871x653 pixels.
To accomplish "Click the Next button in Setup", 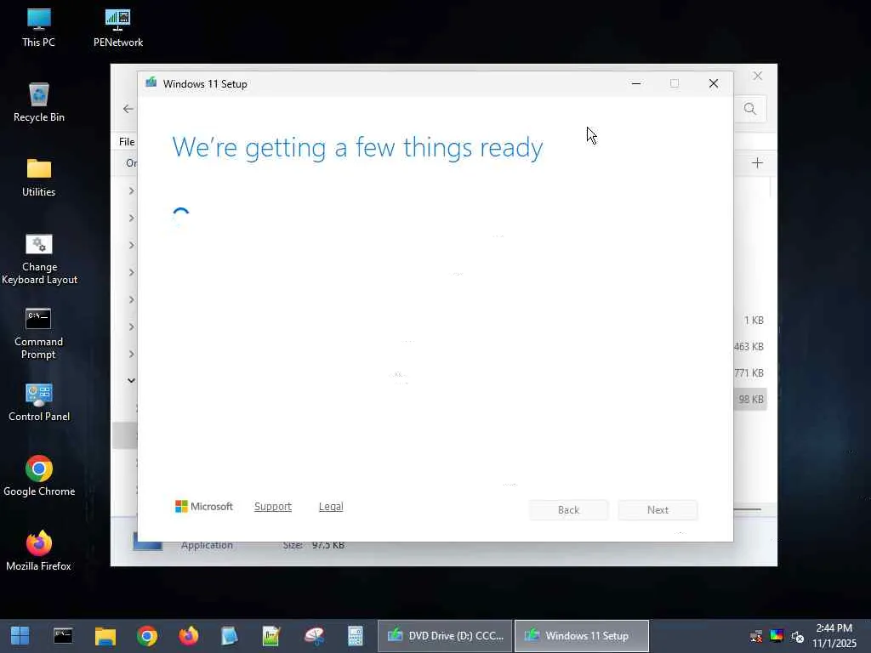I will click(658, 510).
